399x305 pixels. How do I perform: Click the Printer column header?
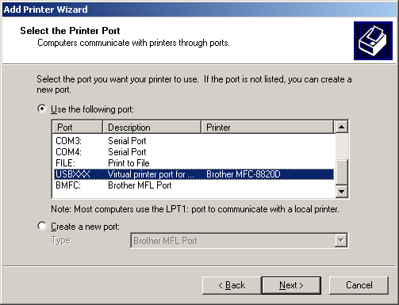point(267,127)
